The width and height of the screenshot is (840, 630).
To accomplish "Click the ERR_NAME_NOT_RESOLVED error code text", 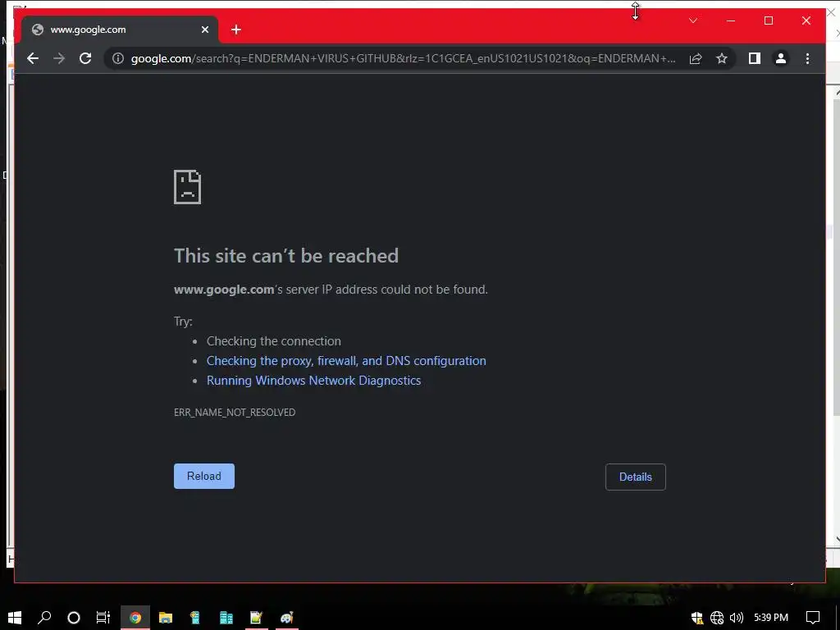I will click(235, 413).
